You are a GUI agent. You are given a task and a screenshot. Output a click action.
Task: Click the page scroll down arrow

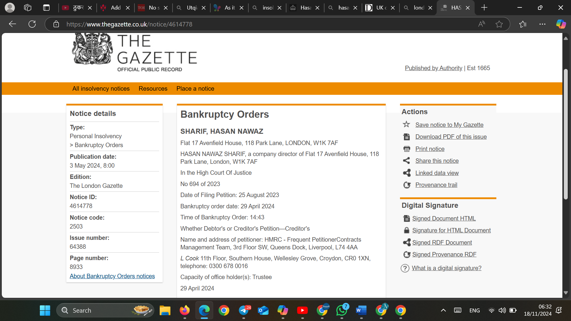pyautogui.click(x=566, y=293)
